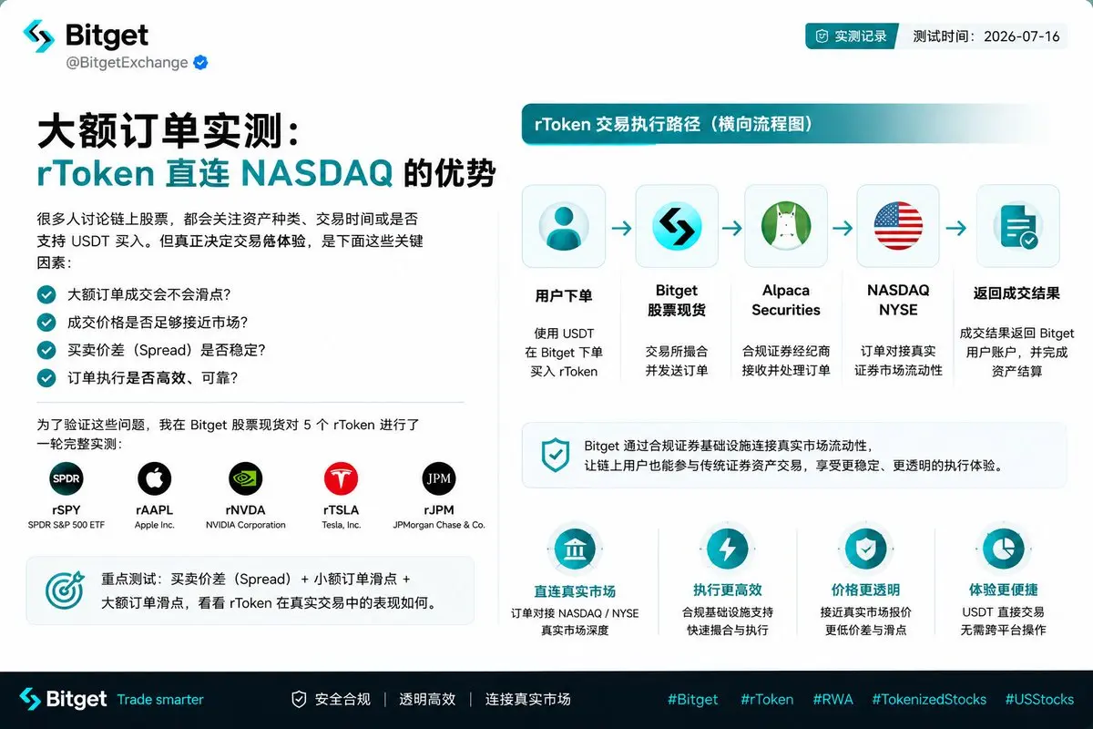The width and height of the screenshot is (1093, 729).
Task: Click the check mark beside 成交价格是否足够接近市场
Action: (46, 322)
